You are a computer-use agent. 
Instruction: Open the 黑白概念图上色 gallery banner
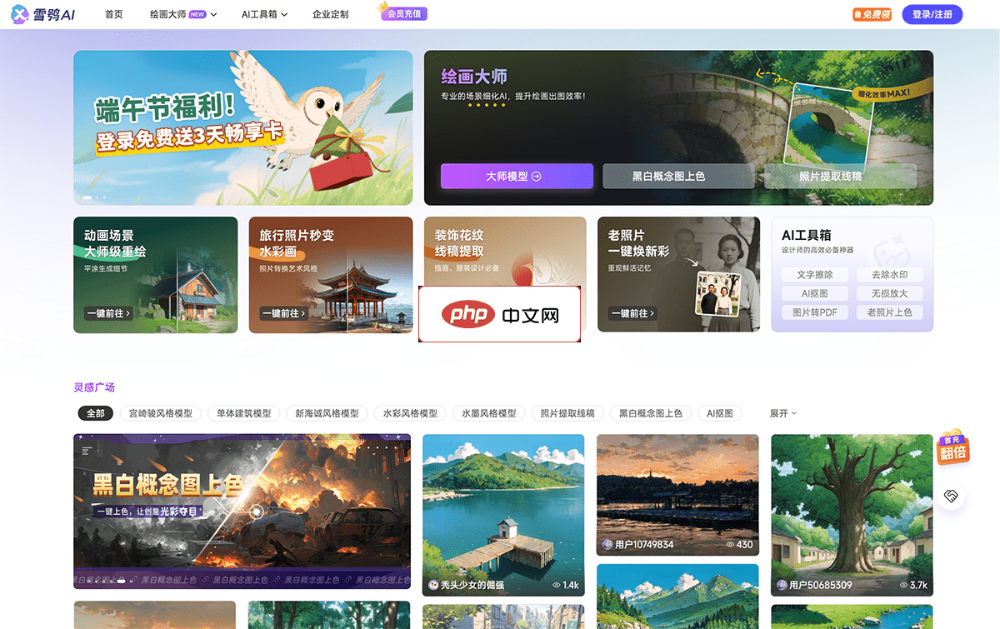pyautogui.click(x=242, y=512)
